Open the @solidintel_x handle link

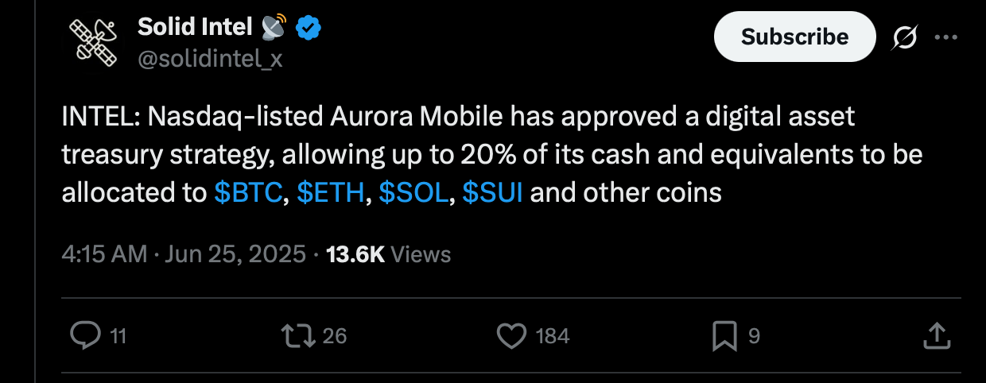tap(210, 58)
